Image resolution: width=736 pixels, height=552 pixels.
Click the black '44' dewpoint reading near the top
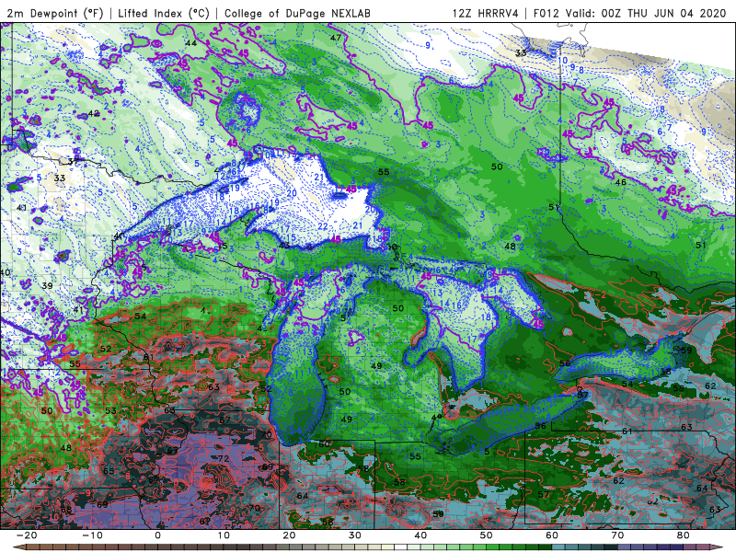point(190,43)
